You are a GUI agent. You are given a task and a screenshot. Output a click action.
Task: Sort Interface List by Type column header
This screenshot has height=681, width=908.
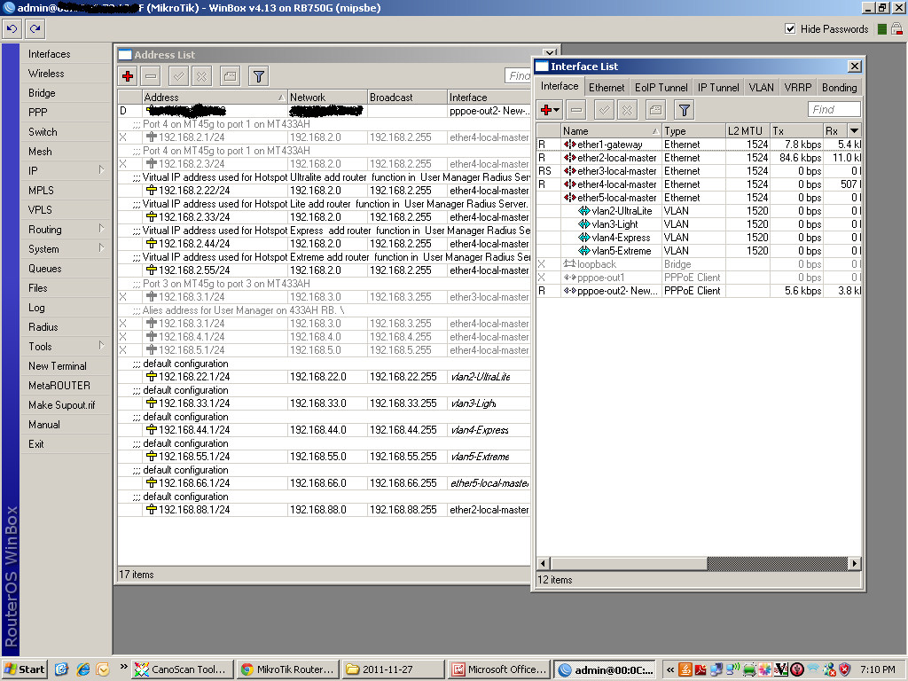693,131
